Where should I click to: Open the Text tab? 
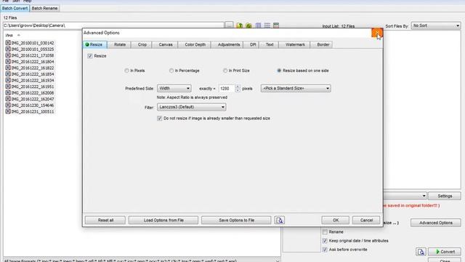(x=270, y=44)
